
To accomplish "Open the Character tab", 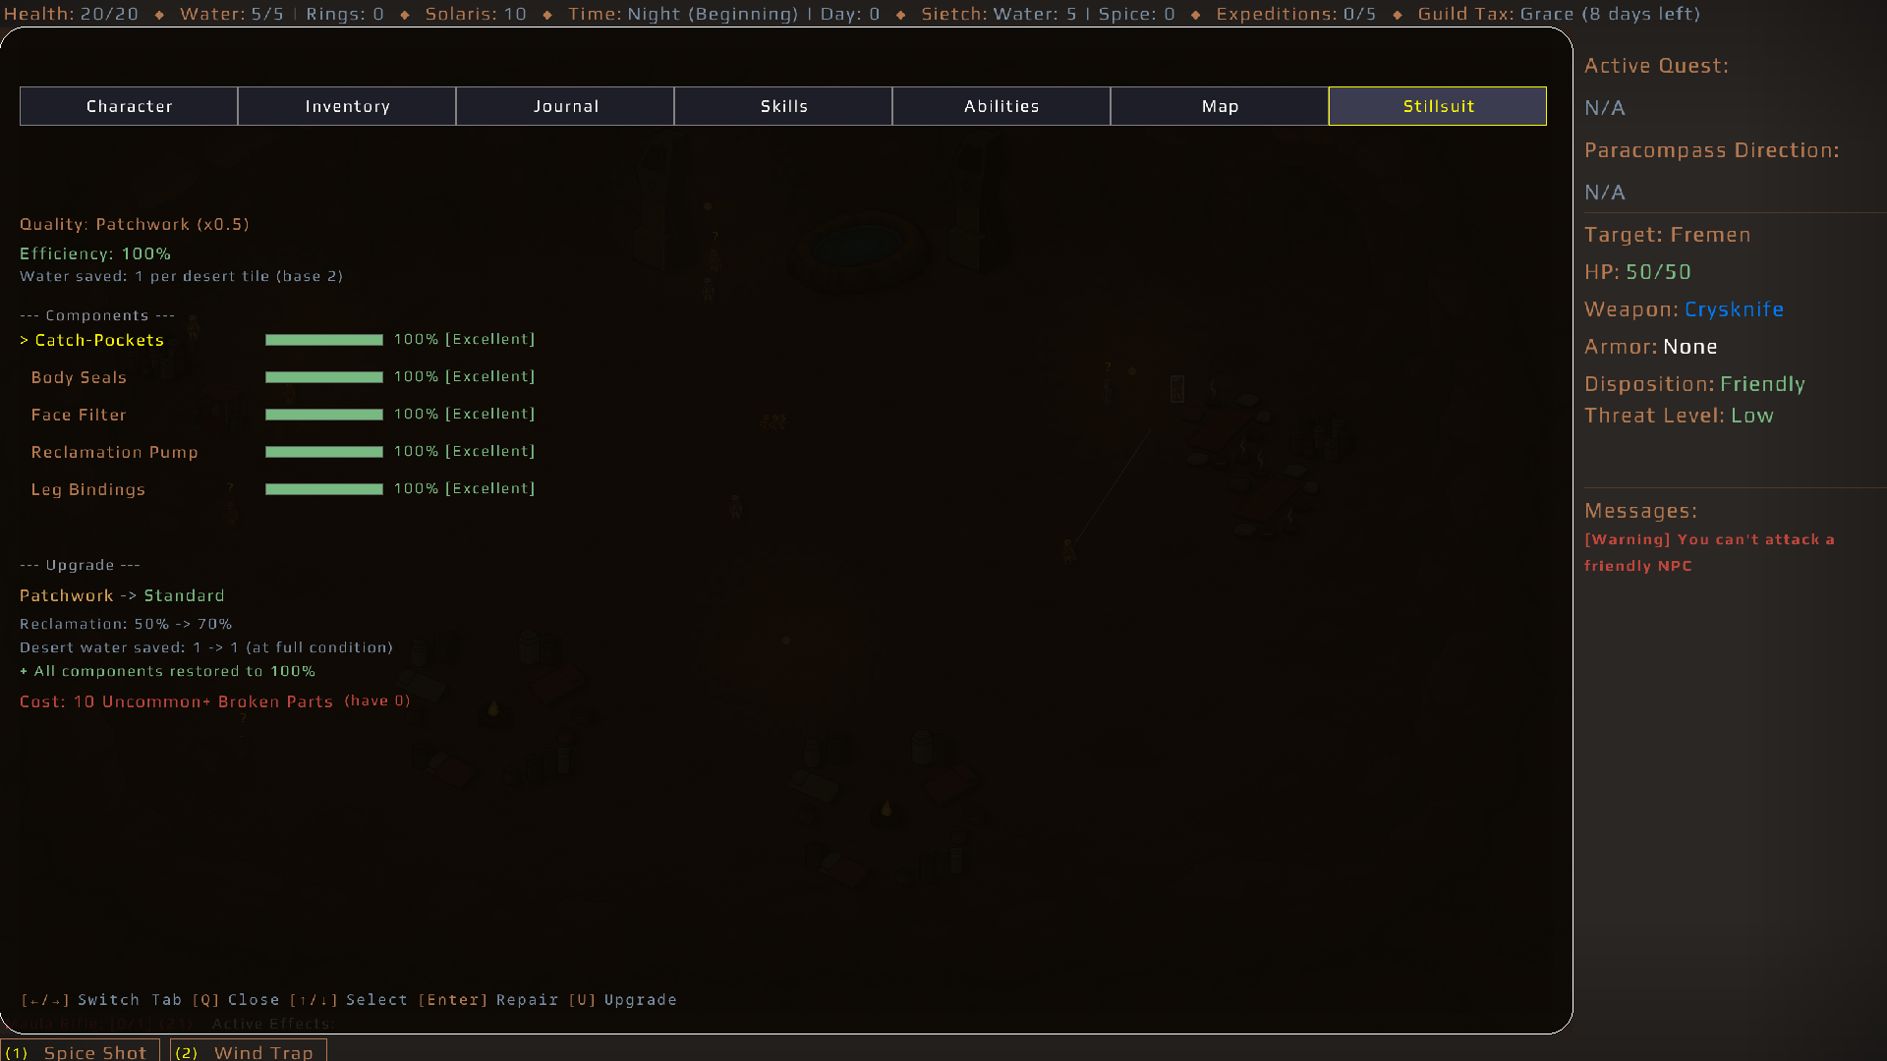I will click(x=129, y=106).
